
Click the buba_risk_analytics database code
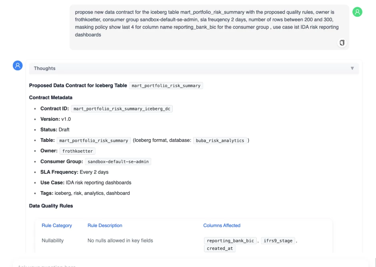(220, 140)
